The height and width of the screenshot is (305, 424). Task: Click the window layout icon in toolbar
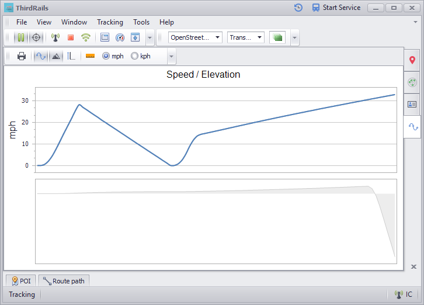pyautogui.click(x=105, y=37)
